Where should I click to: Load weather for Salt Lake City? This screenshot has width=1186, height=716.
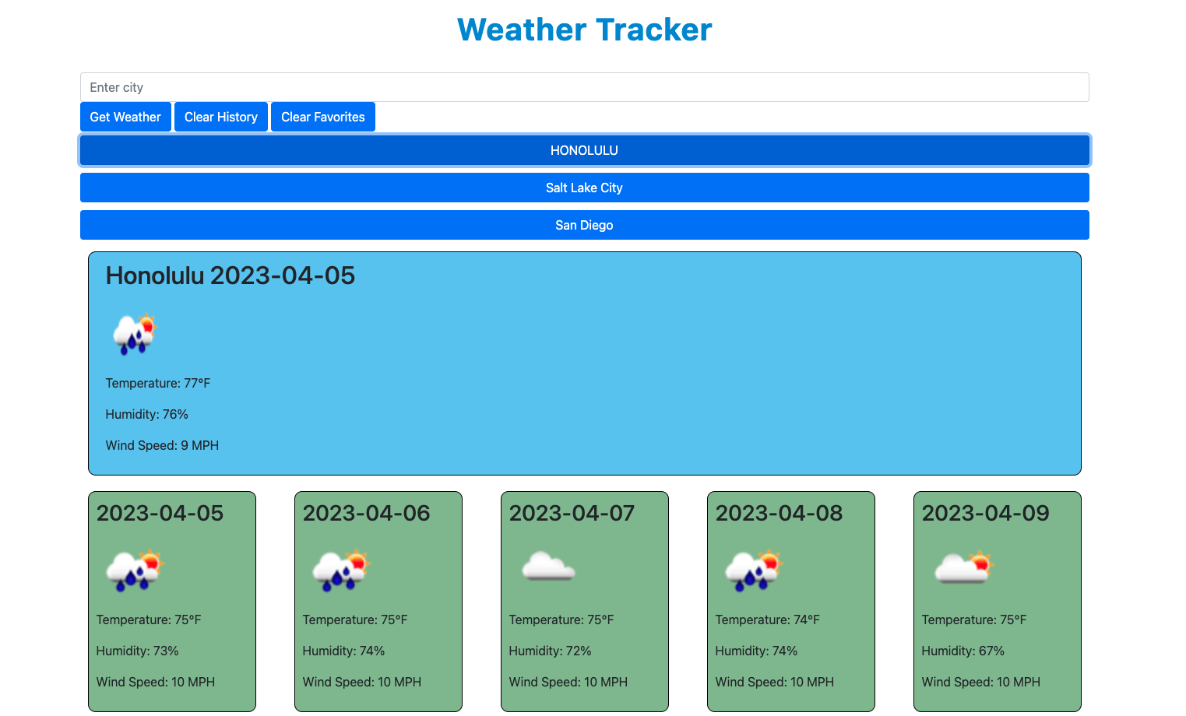585,188
